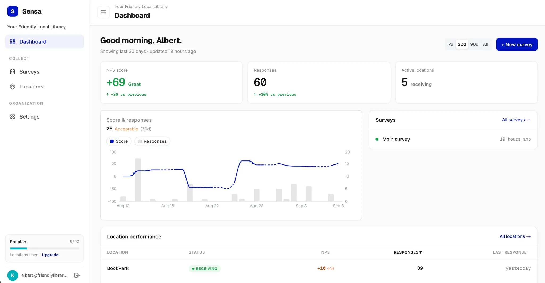Select the 90d time range

point(474,44)
